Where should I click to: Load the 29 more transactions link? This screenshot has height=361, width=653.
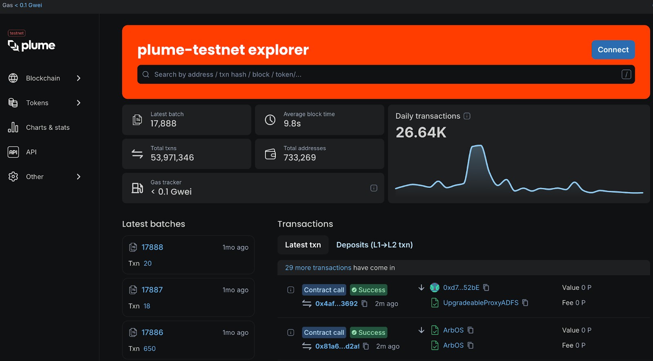click(318, 267)
